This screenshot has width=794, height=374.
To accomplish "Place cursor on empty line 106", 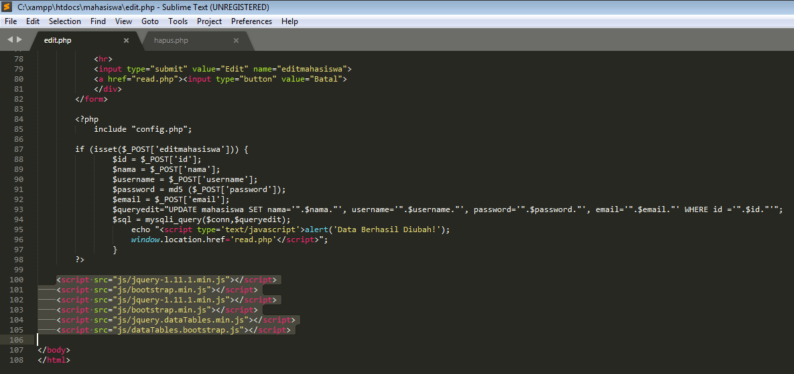I will (x=415, y=340).
